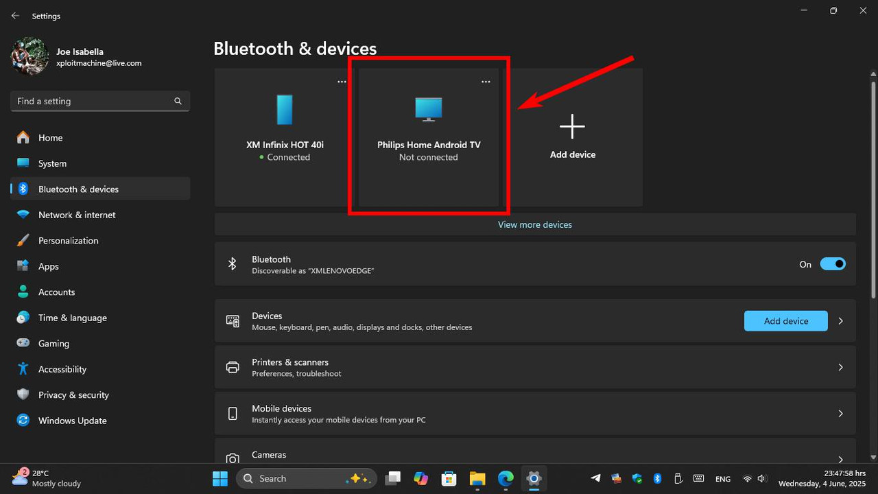Open the Home settings page
Viewport: 878px width, 494px height.
point(100,137)
